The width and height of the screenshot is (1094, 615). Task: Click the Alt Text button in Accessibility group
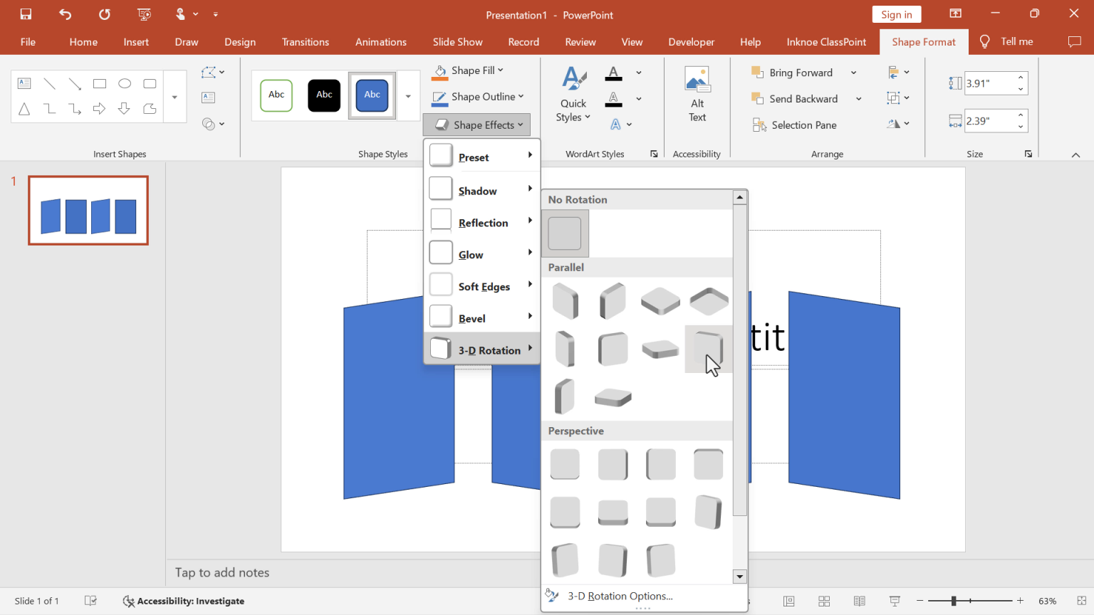click(697, 93)
